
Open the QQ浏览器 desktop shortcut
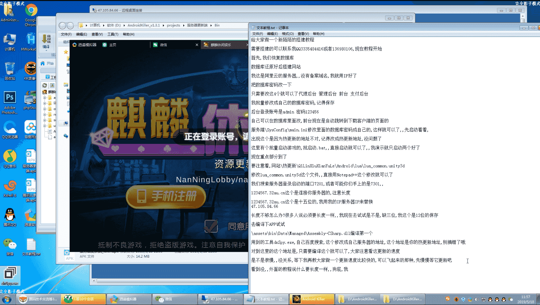pyautogui.click(x=10, y=130)
